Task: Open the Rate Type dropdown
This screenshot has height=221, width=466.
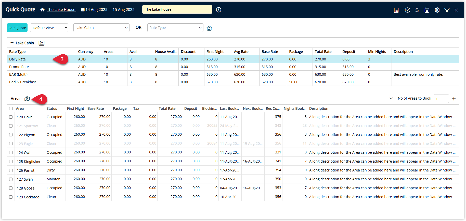Action: pos(175,28)
